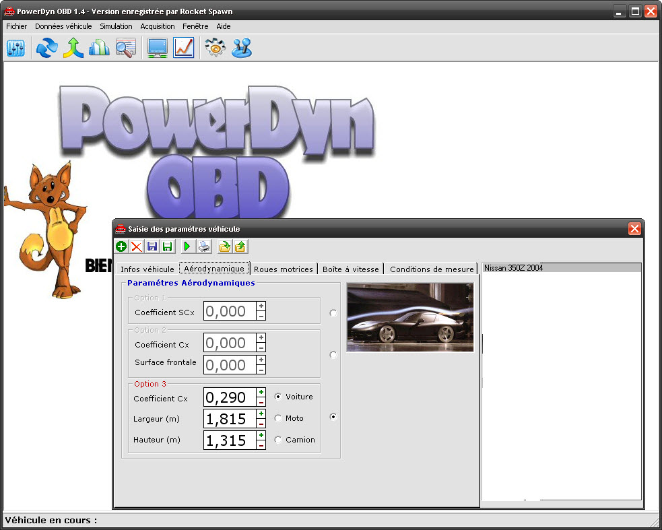Viewport: 662px width, 530px height.
Task: Decrease Option 3 Coefficient Cx with minus
Action: (261, 402)
